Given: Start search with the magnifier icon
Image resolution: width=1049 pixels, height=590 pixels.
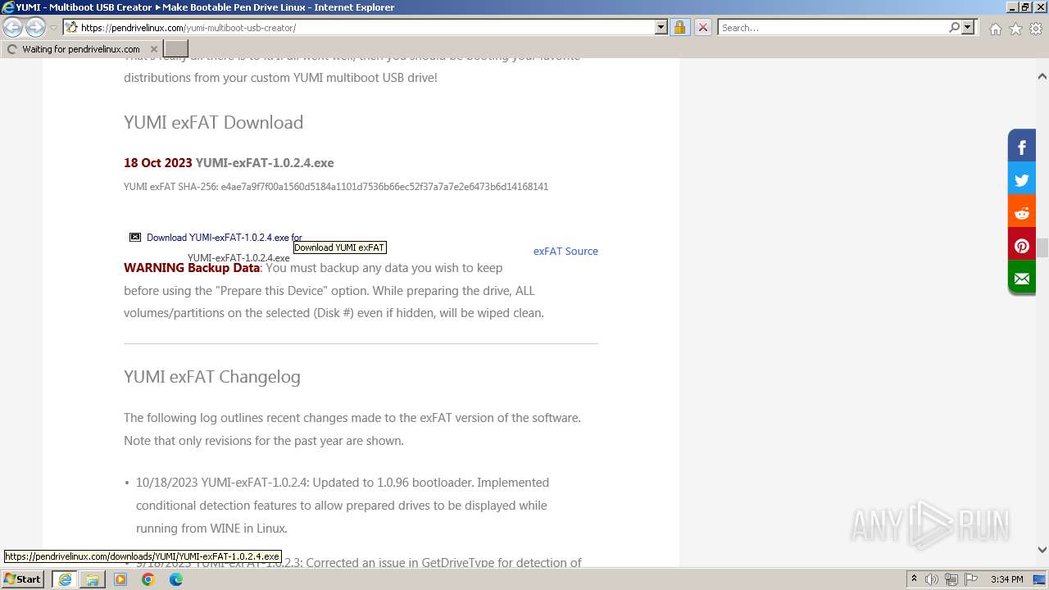Looking at the screenshot, I should click(954, 27).
